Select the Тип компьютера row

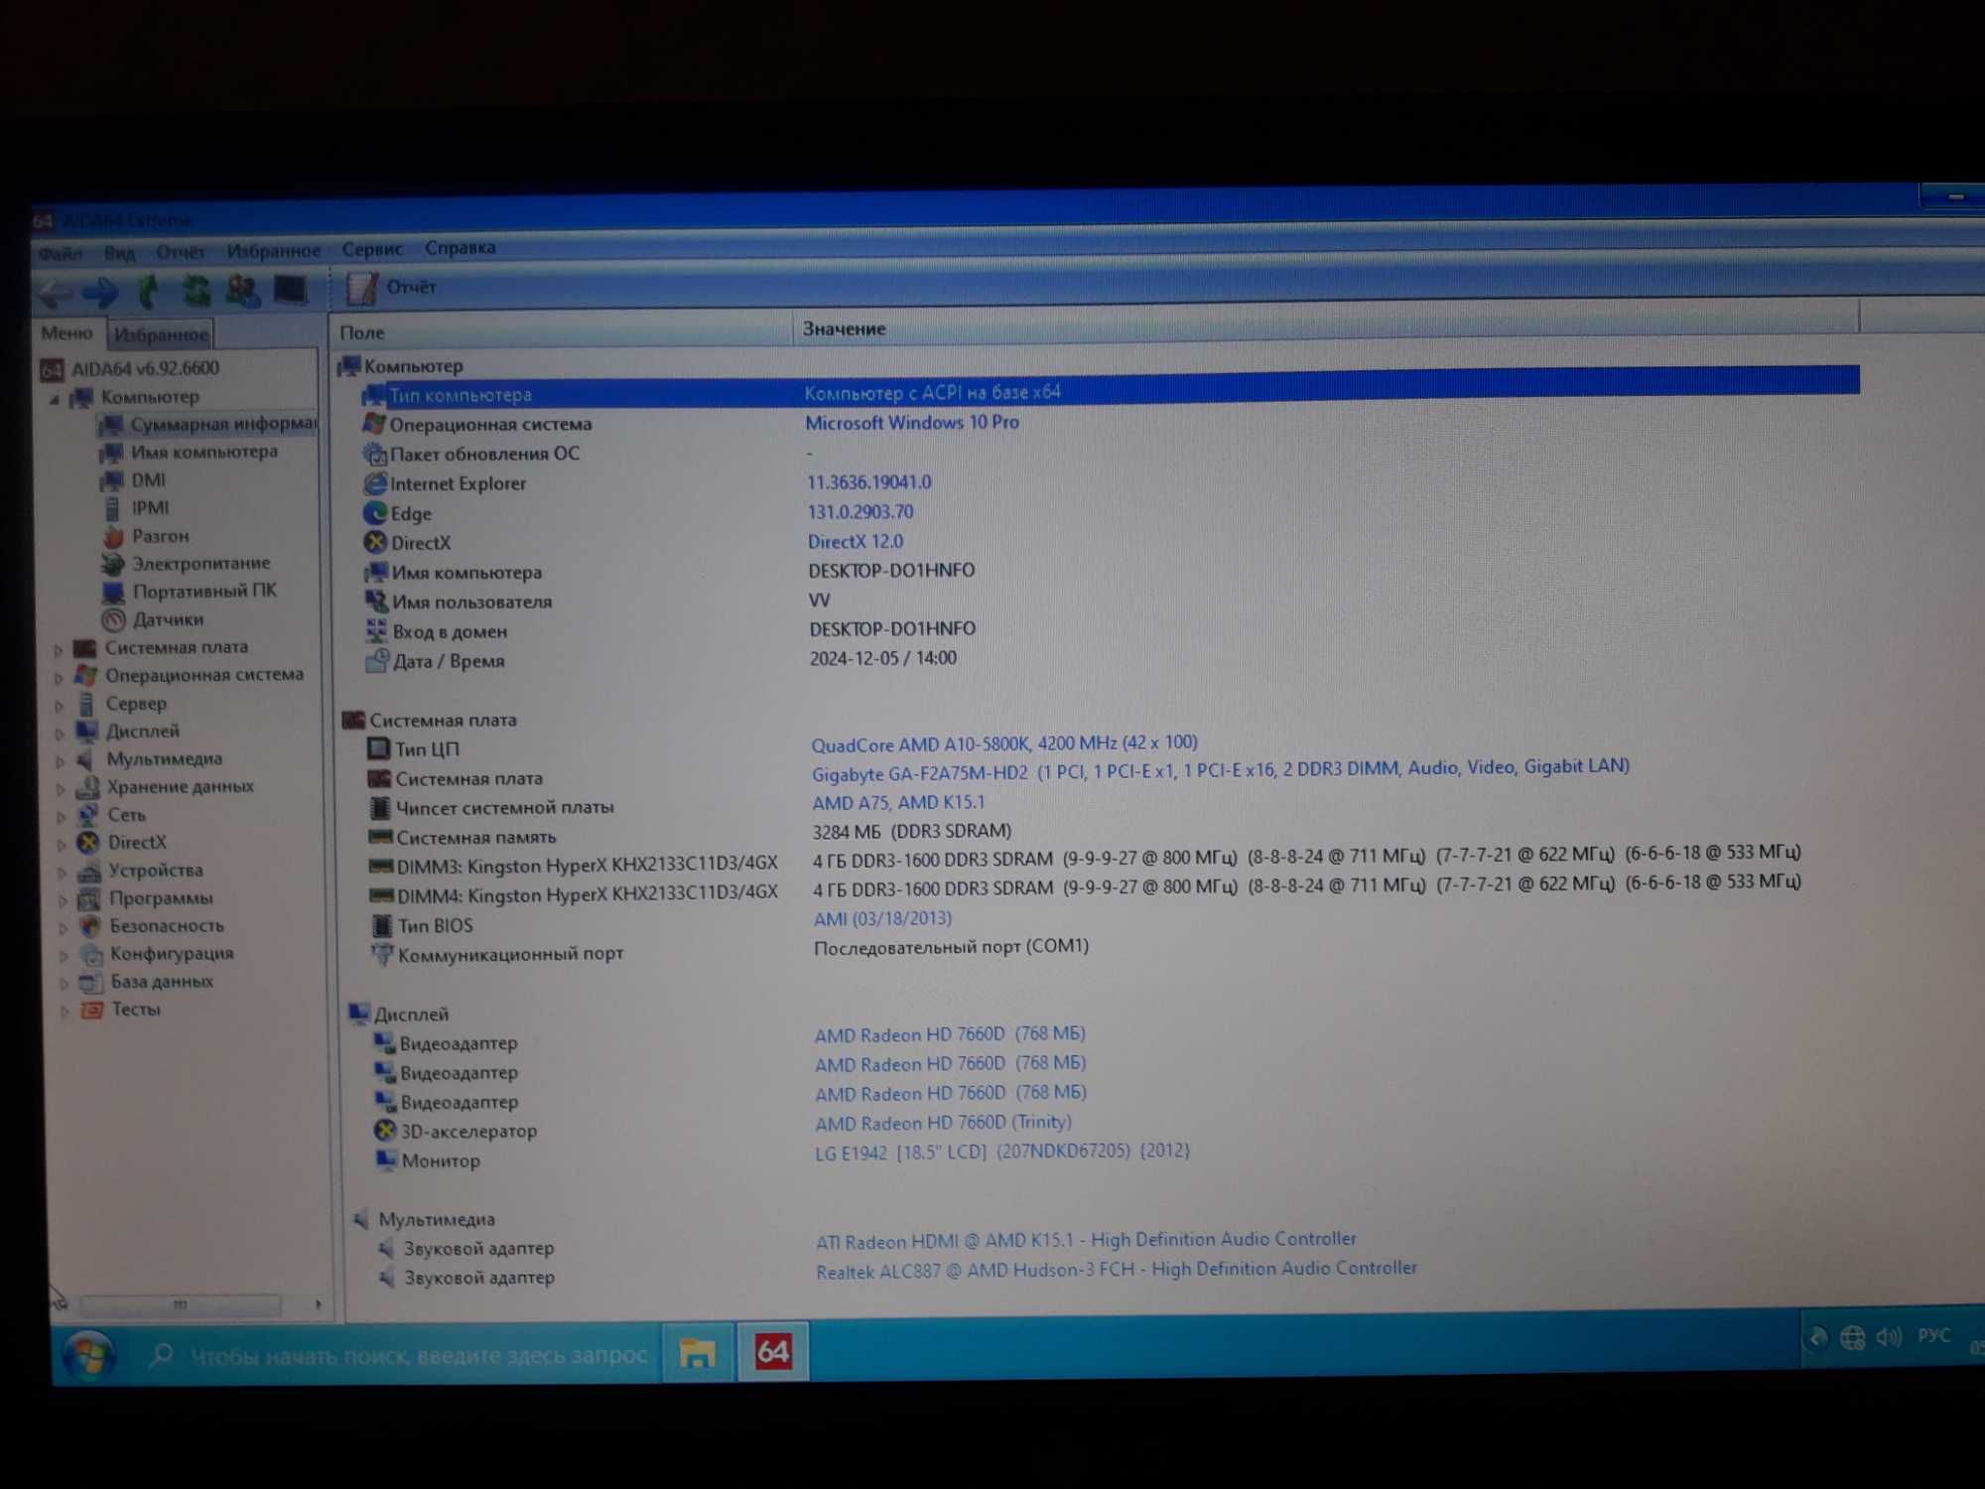[1109, 392]
